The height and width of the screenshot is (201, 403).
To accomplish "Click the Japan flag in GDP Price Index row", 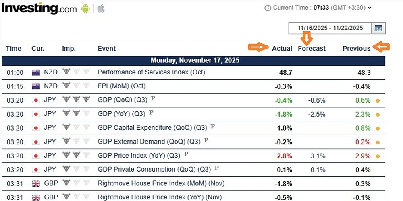I will (x=35, y=155).
